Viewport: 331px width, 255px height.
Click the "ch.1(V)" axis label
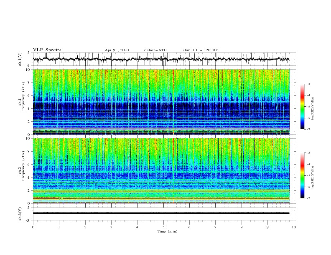click(20, 59)
